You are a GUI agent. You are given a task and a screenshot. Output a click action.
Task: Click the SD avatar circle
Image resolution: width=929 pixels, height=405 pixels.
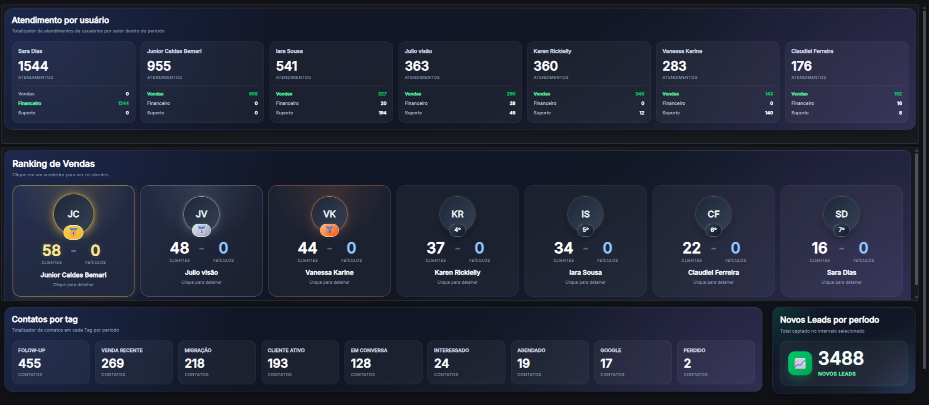(841, 214)
